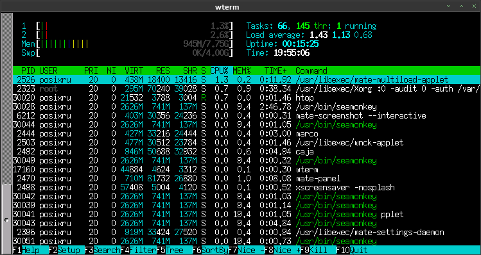
Task: Click the Uptime value 00:15:25
Action: tap(301, 44)
